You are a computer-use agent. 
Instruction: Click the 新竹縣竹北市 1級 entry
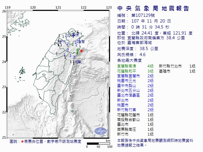point(177,66)
